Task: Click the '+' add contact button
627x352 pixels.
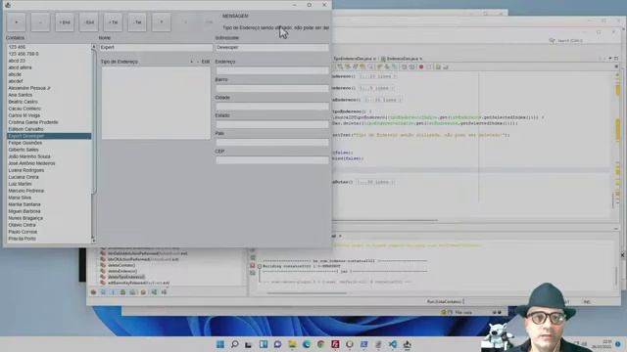Action: pyautogui.click(x=16, y=22)
